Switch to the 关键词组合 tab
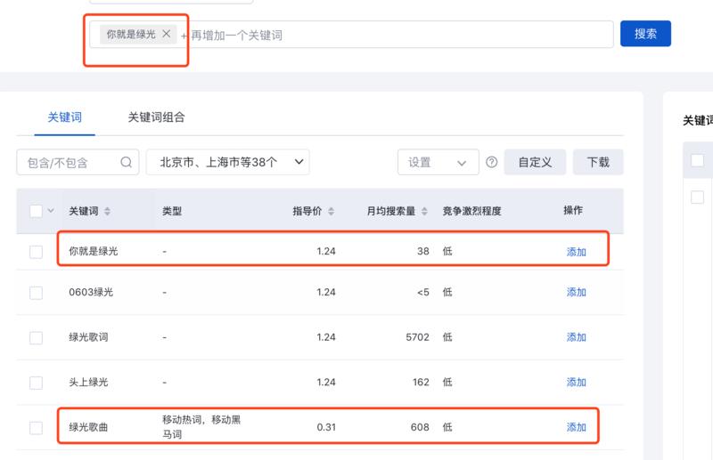The width and height of the screenshot is (713, 460). [x=156, y=117]
